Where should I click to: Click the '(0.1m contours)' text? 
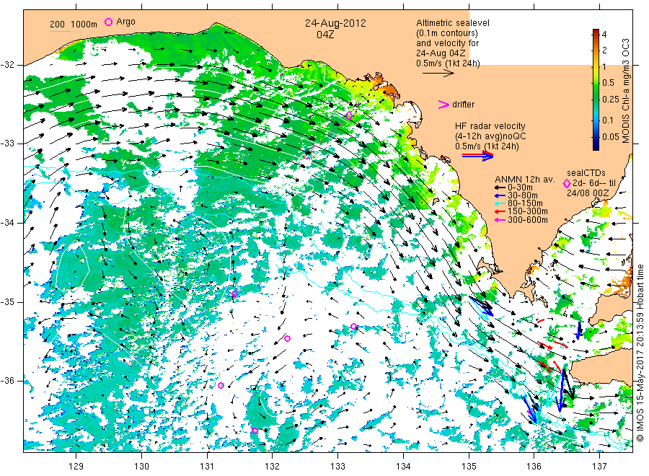447,33
